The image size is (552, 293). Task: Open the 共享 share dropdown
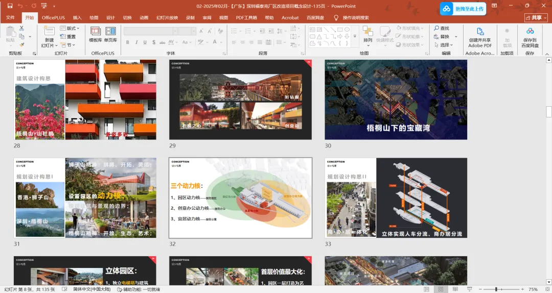pos(536,17)
